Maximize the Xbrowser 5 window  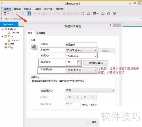(135, 3)
